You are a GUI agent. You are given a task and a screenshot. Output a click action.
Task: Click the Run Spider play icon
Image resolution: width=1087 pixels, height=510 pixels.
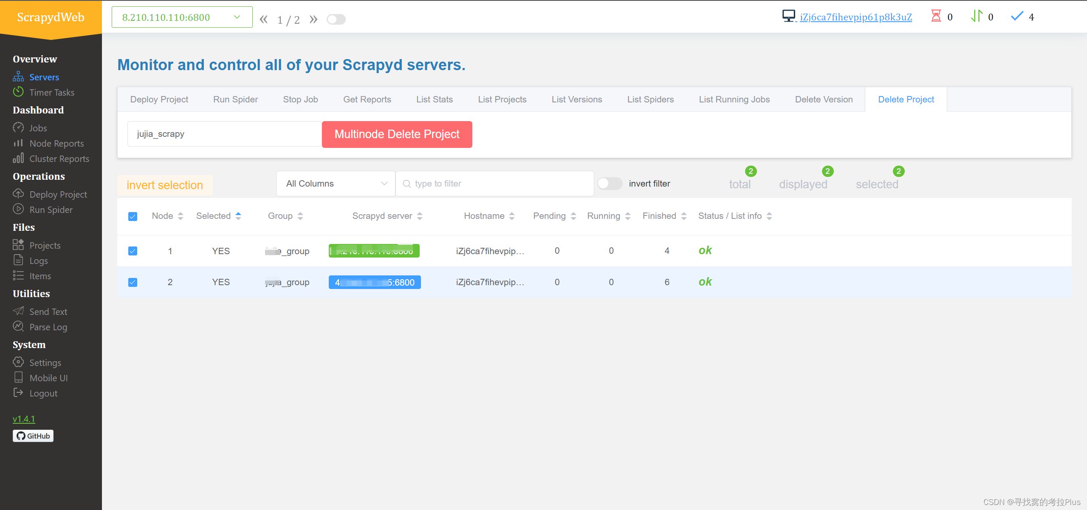[x=18, y=209]
